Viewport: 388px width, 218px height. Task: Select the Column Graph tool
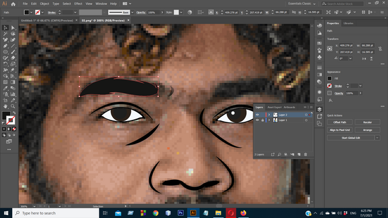pos(13,94)
